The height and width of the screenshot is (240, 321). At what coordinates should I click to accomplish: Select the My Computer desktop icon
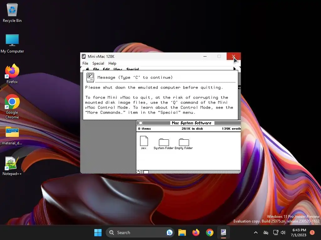(x=12, y=43)
